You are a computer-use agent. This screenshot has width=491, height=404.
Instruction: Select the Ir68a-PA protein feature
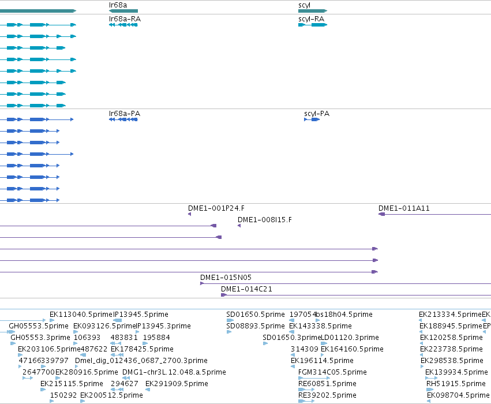[x=123, y=119]
